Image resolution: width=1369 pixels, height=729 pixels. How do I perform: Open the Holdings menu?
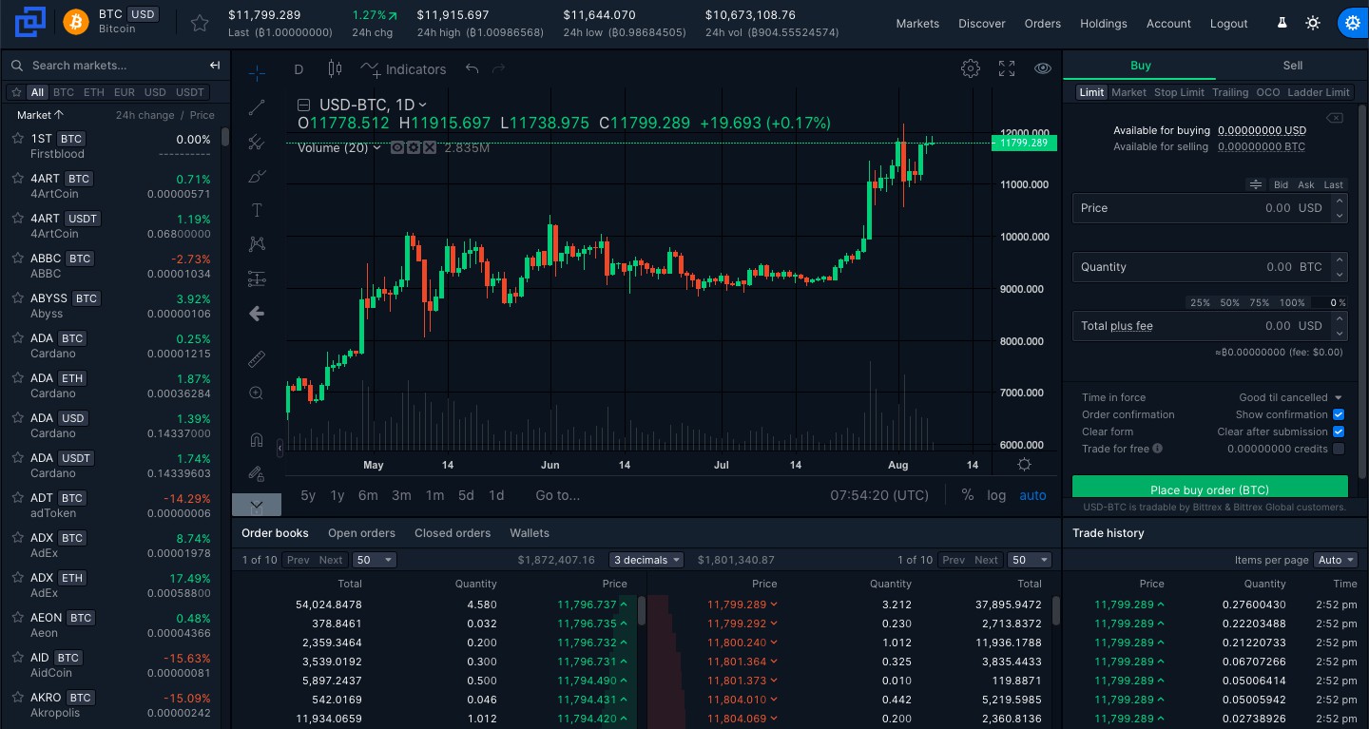pyautogui.click(x=1104, y=23)
